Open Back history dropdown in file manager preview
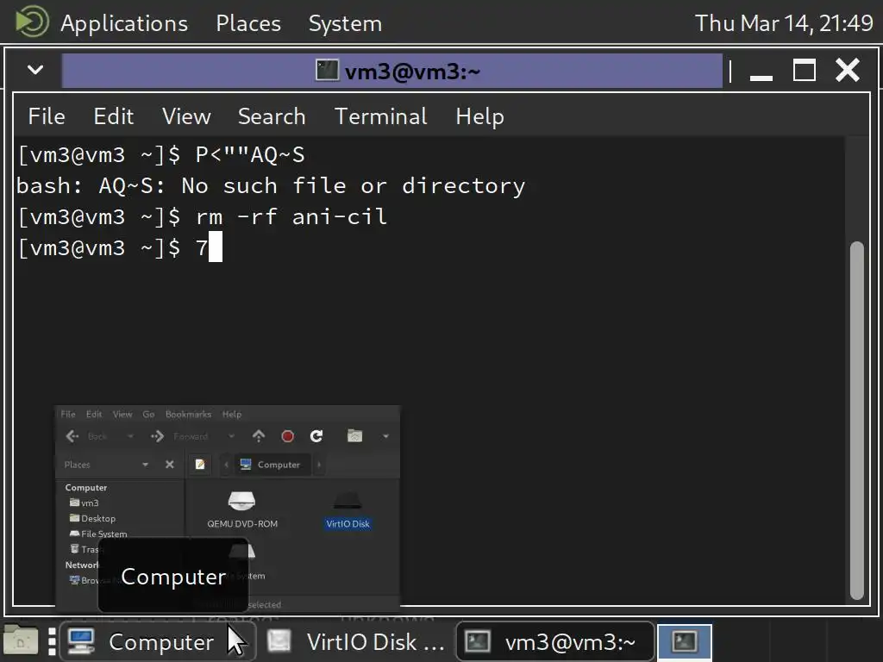This screenshot has width=883, height=662. (x=131, y=436)
